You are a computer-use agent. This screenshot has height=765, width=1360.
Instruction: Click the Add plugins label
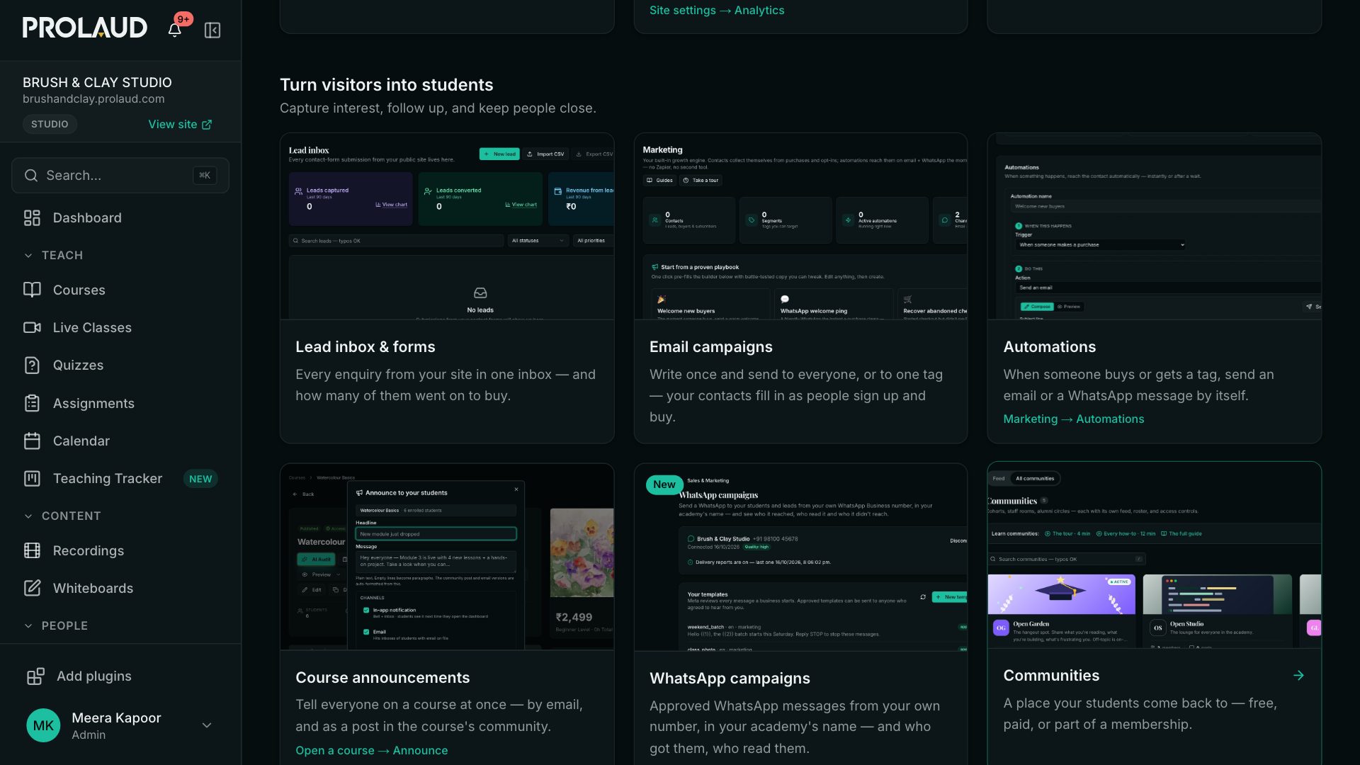click(x=94, y=676)
